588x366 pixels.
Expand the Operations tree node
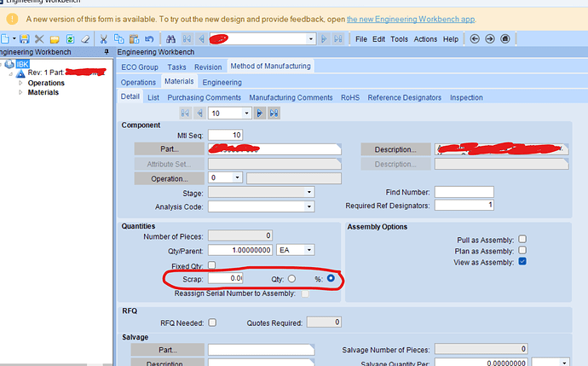20,83
